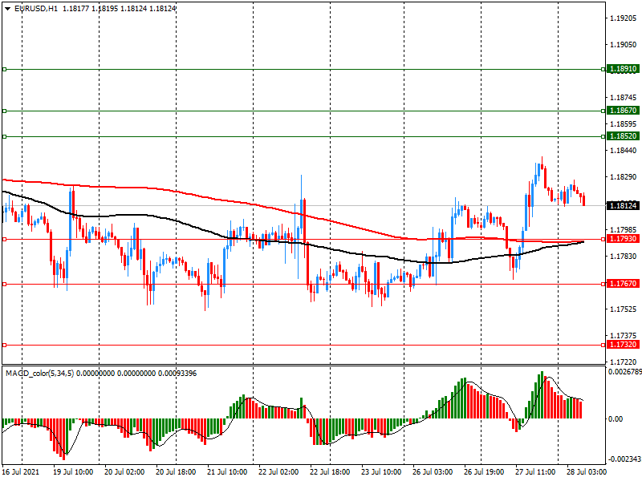Viewport: 642px width, 481px height.
Task: Click the MACD scale value -0.002343
Action: (625, 459)
